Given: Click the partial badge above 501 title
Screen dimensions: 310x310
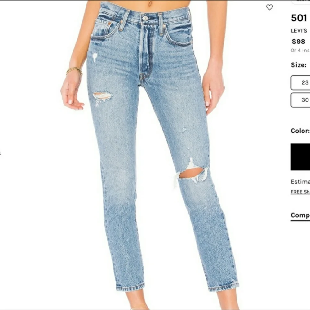Looking at the screenshot, I should [301, 2].
